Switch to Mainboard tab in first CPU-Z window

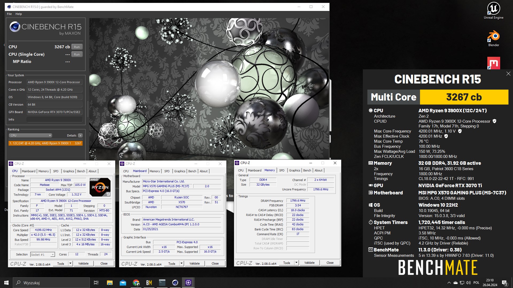click(29, 171)
